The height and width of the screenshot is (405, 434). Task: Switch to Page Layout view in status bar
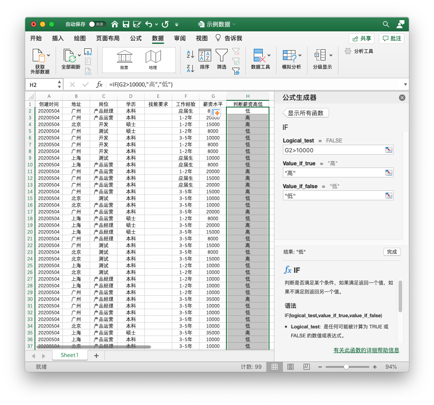291,367
